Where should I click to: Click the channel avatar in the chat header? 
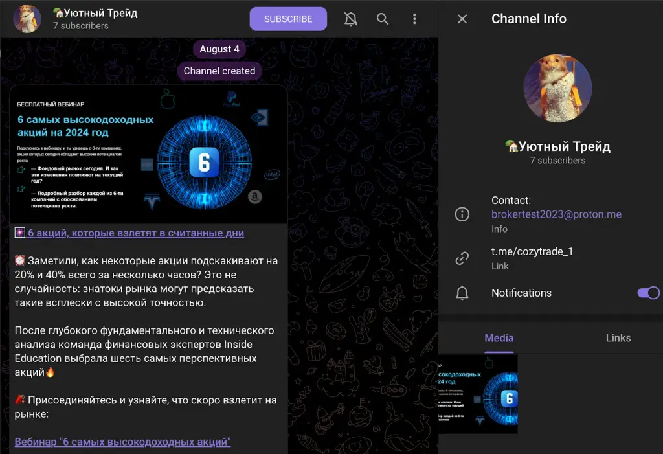pos(27,19)
